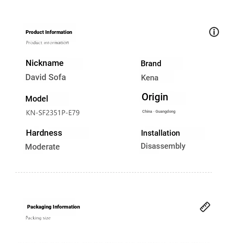Click the Hardness label
This screenshot has height=243, width=238.
coord(44,133)
